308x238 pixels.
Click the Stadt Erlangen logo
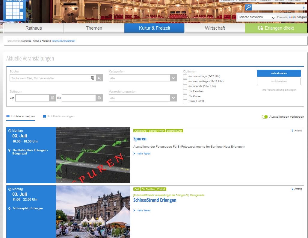point(14,10)
